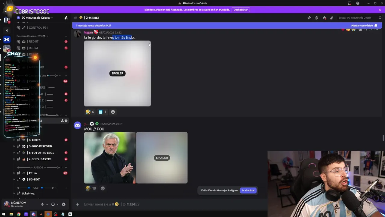Click 'Marcar como leído' button
The image size is (385, 217).
[x=364, y=26]
